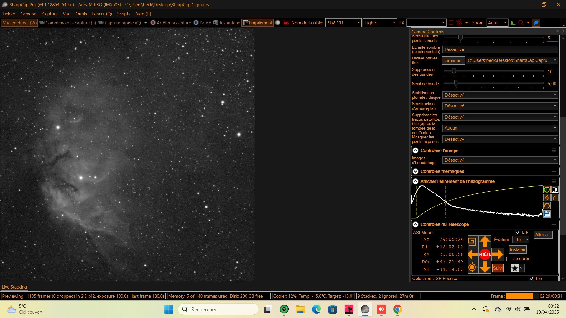
Task: Open the Zoom Auto dropdown
Action: tap(497, 23)
